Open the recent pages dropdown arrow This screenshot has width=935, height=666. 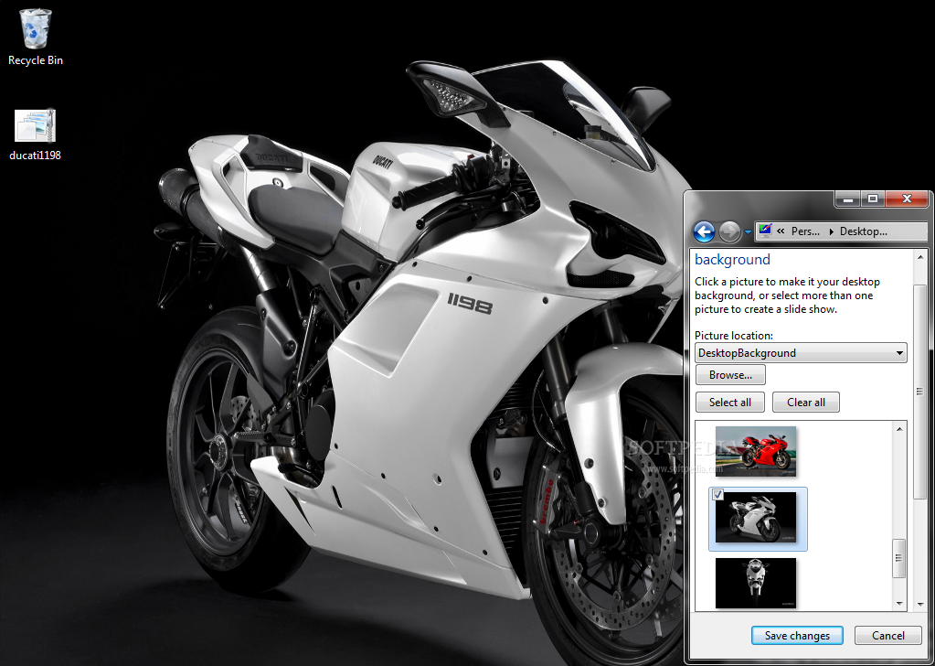[x=748, y=232]
